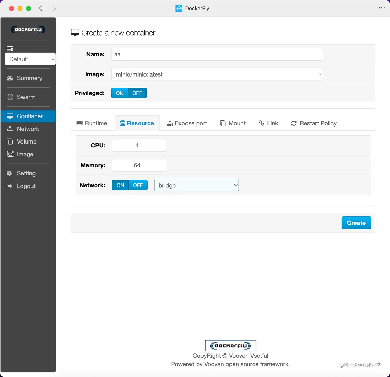
Task: Click the DockerFly app icon in the title bar
Action: (x=179, y=9)
